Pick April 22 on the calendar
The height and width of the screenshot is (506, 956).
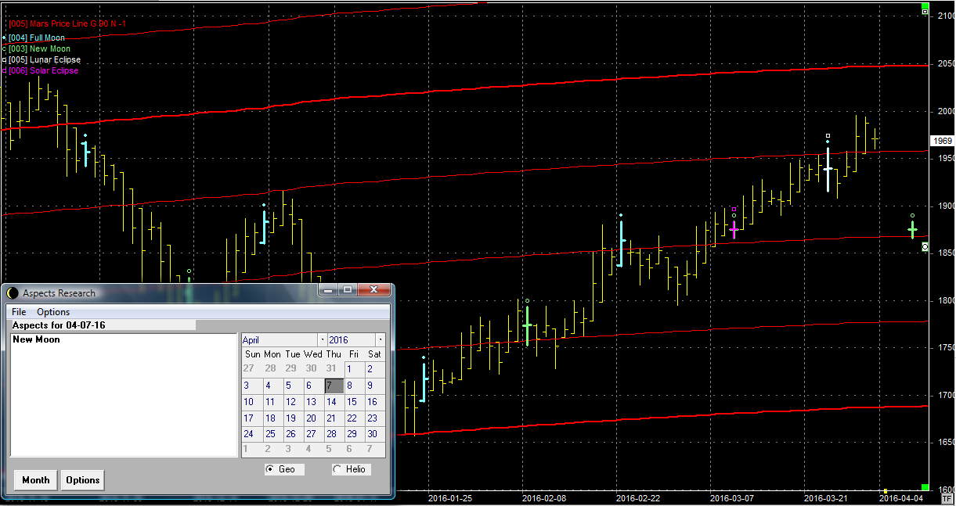point(352,418)
